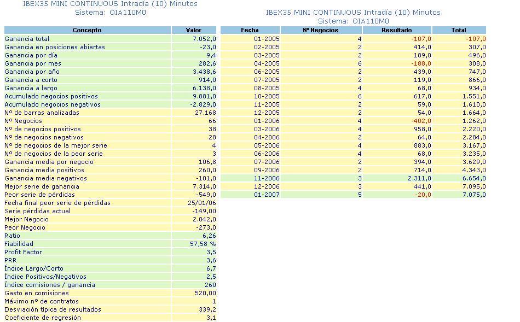Select the 'Coeficiente de regresión' label
Viewport: 520px width, 322px height.
[x=43, y=318]
